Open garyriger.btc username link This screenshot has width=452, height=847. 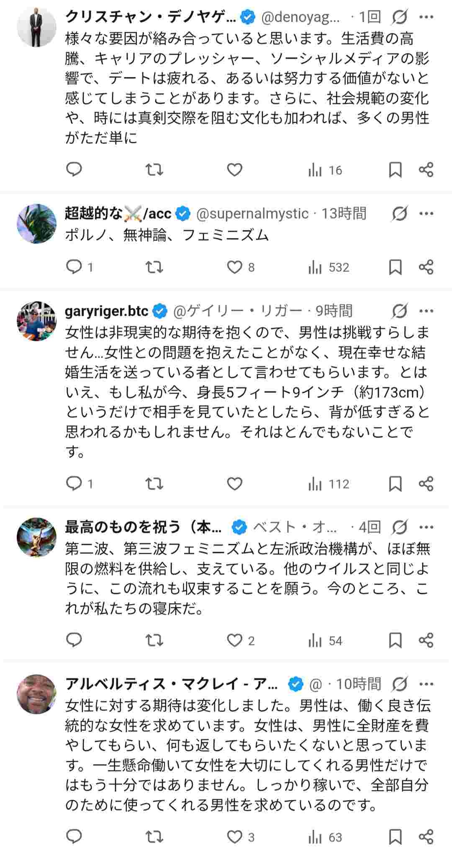(107, 311)
